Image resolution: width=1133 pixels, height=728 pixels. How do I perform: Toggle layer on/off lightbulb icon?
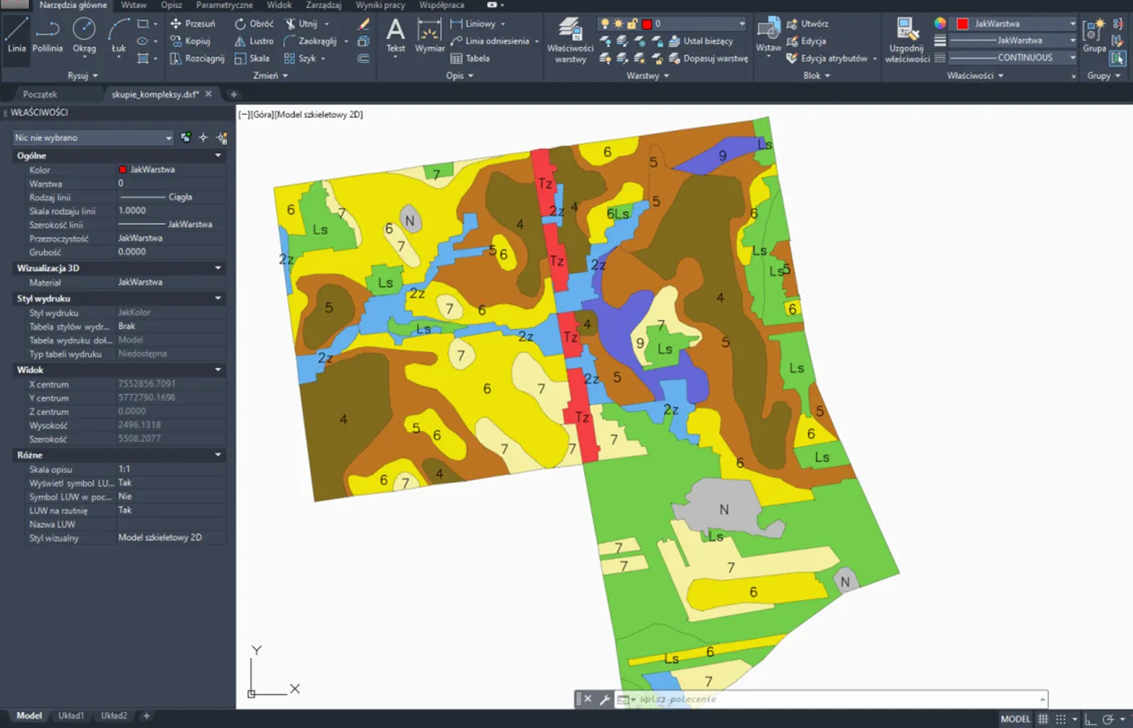pyautogui.click(x=604, y=24)
